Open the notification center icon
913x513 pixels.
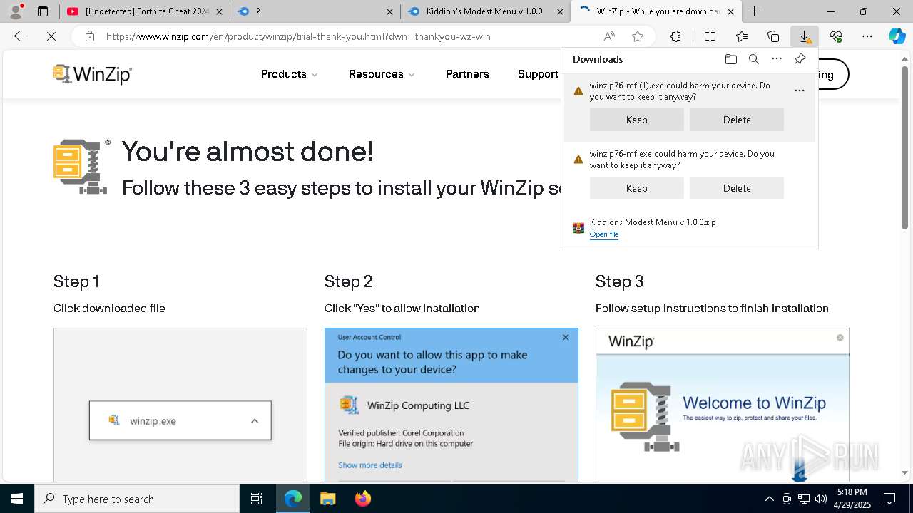click(889, 499)
